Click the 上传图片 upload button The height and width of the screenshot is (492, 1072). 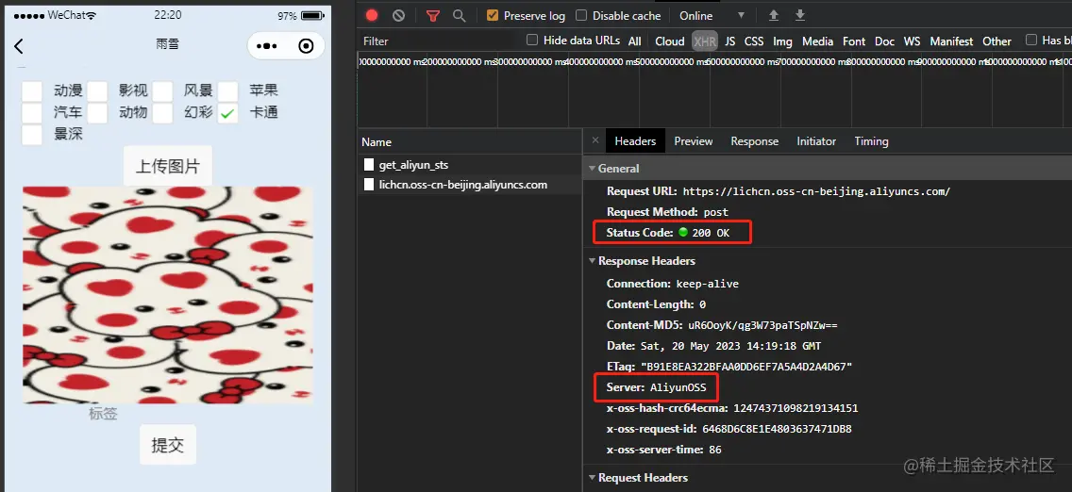point(168,166)
